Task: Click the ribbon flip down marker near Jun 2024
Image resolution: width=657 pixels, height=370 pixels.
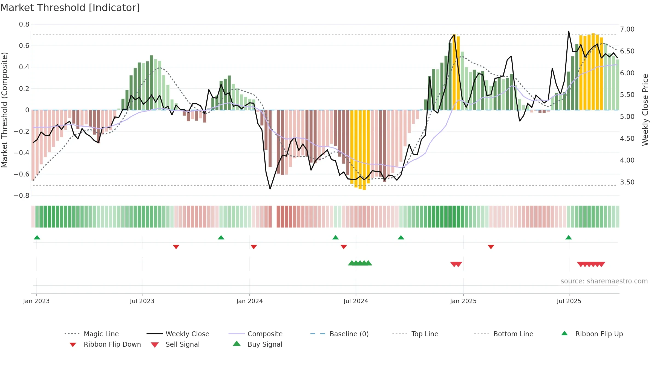Action: pyautogui.click(x=344, y=247)
